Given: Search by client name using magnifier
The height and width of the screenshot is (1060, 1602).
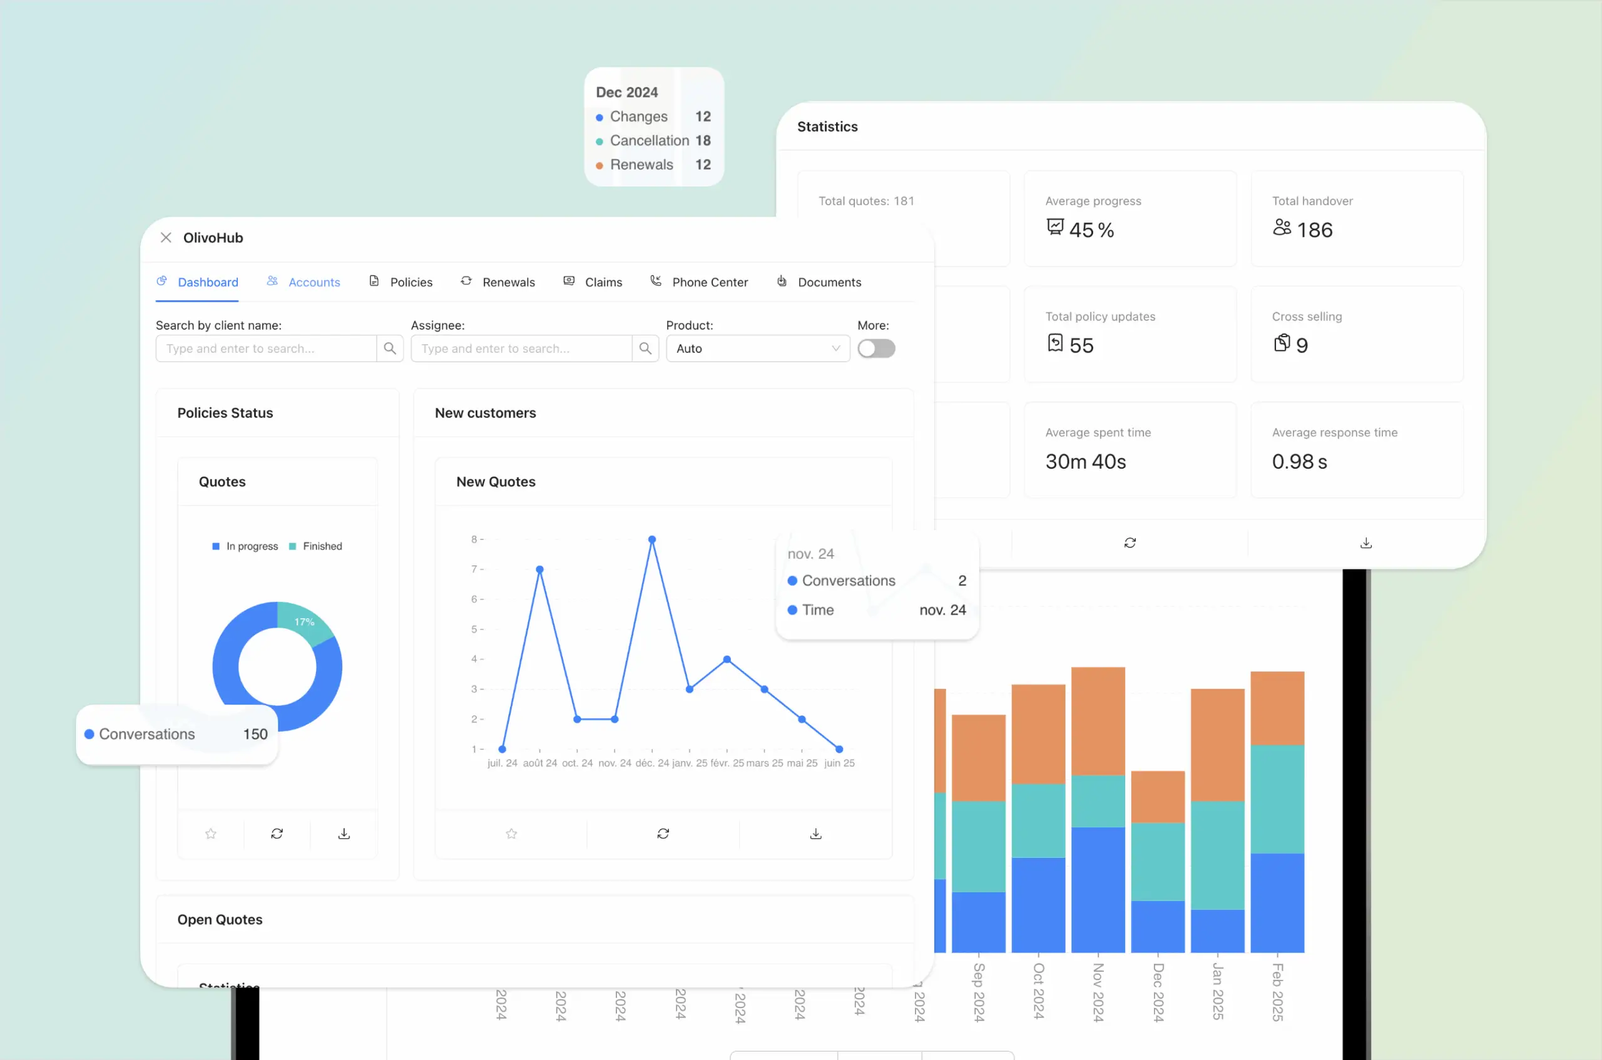Looking at the screenshot, I should (390, 348).
